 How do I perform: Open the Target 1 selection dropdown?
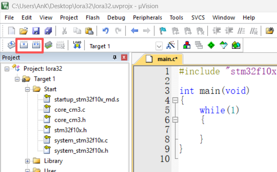tap(159, 46)
